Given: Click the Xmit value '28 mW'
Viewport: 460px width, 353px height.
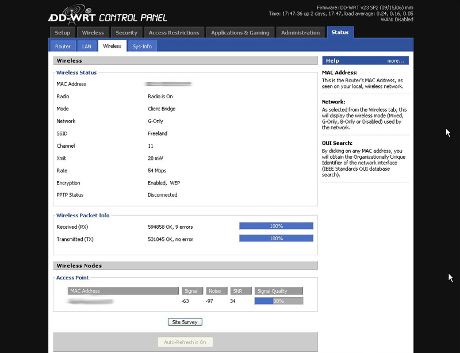Looking at the screenshot, I should click(155, 158).
